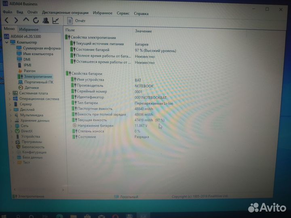Screen dimensions: 291x218
Task: Go up one level with Up arrow
Action: tap(26, 20)
